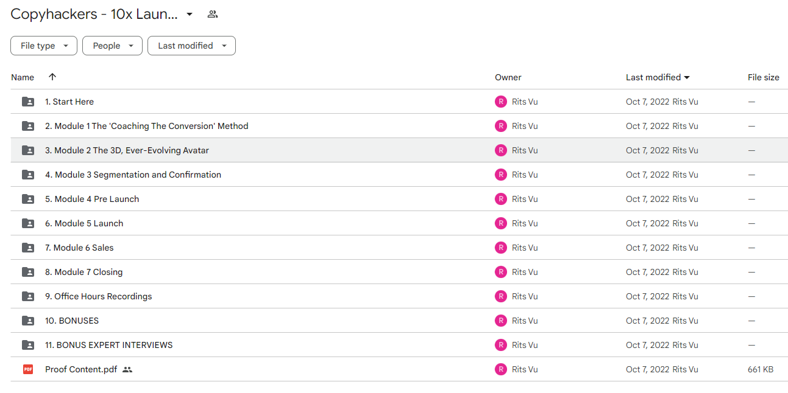Viewport: 788px width, 393px height.
Task: Click folder icon for 1. Start Here
Action: (x=28, y=102)
